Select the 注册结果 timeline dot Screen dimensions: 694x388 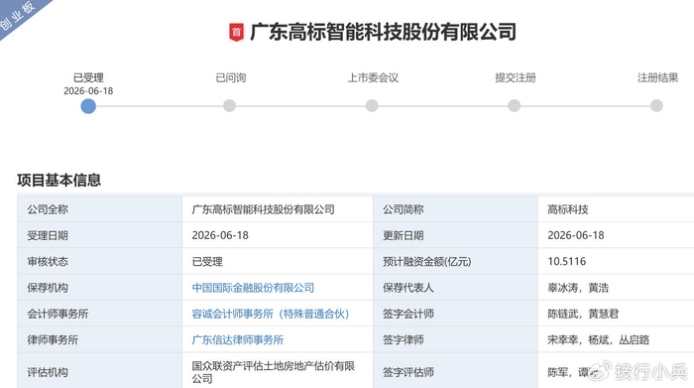click(x=656, y=106)
